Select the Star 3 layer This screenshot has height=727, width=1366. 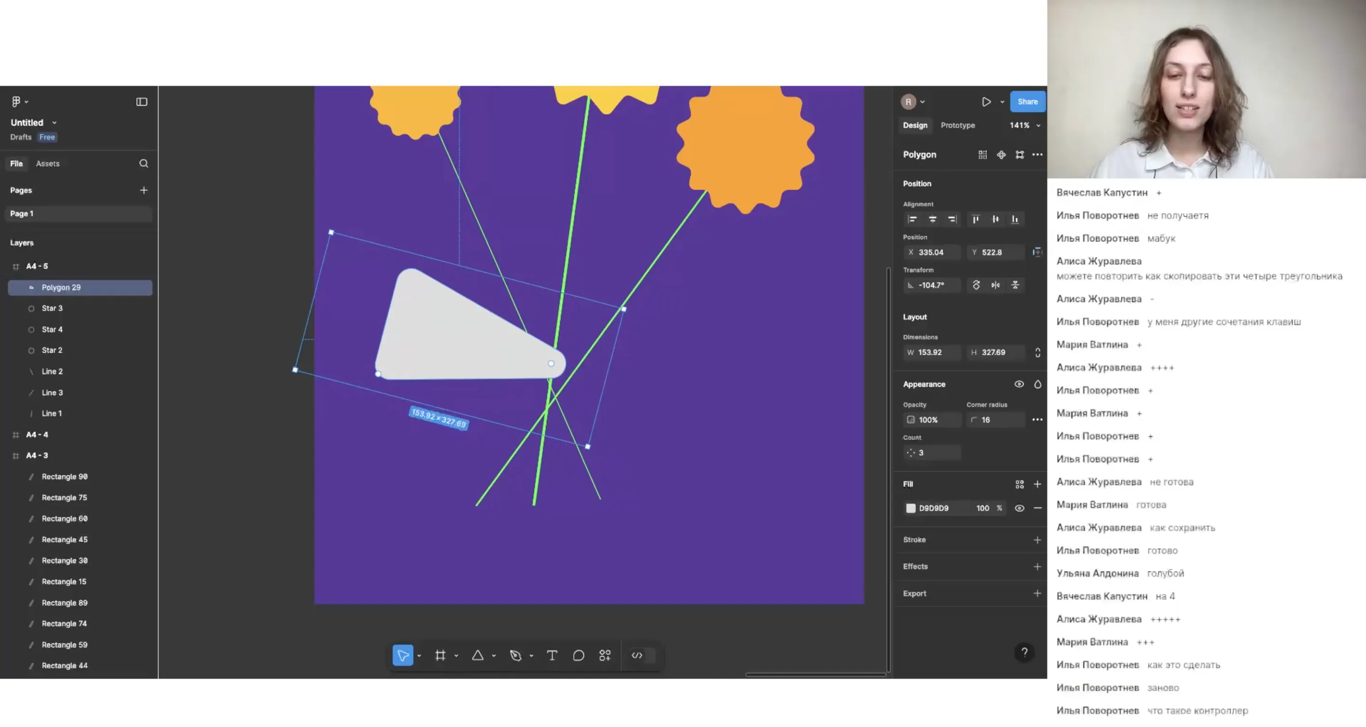click(x=52, y=308)
